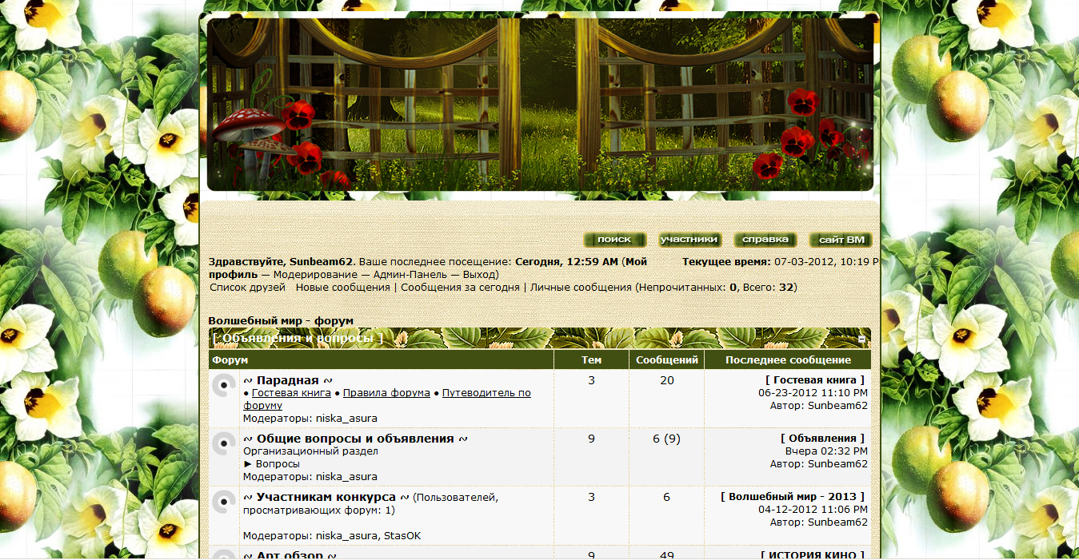Open Список друзей

(247, 287)
